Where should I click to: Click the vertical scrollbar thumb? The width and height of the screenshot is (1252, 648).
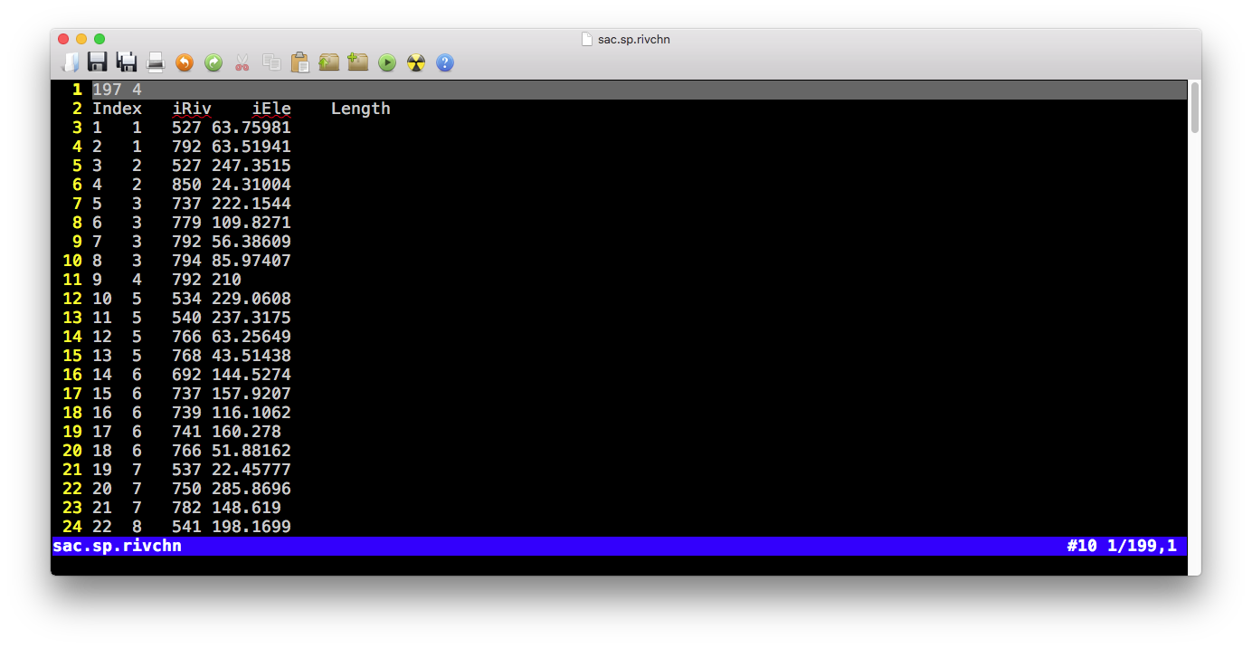tap(1195, 108)
